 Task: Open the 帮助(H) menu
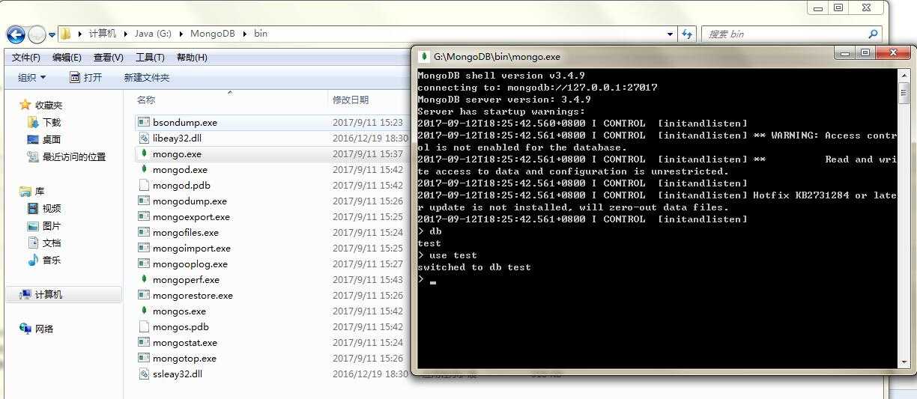(192, 58)
